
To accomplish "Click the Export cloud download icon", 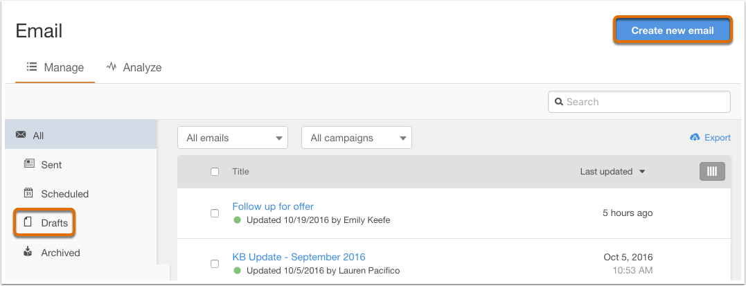I will [x=695, y=138].
